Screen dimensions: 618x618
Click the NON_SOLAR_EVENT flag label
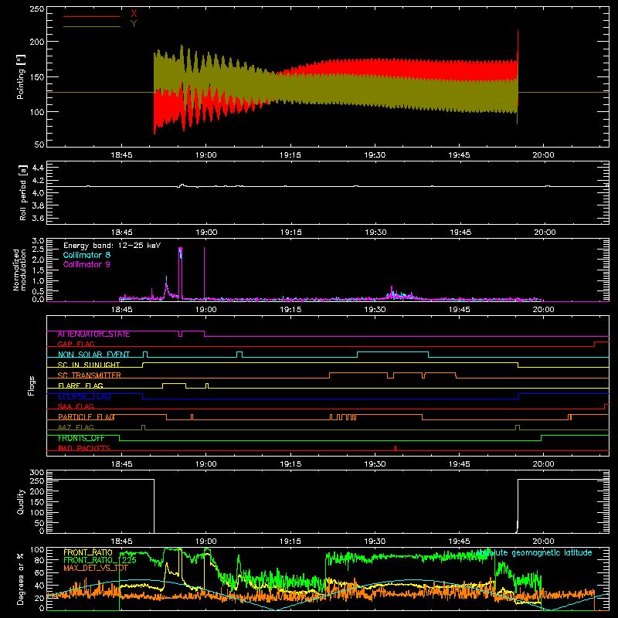[x=93, y=355]
